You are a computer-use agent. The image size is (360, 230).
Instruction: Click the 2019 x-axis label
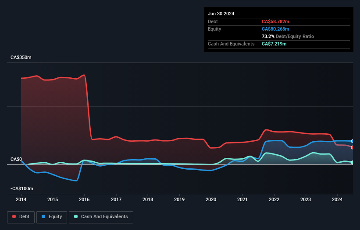click(179, 199)
